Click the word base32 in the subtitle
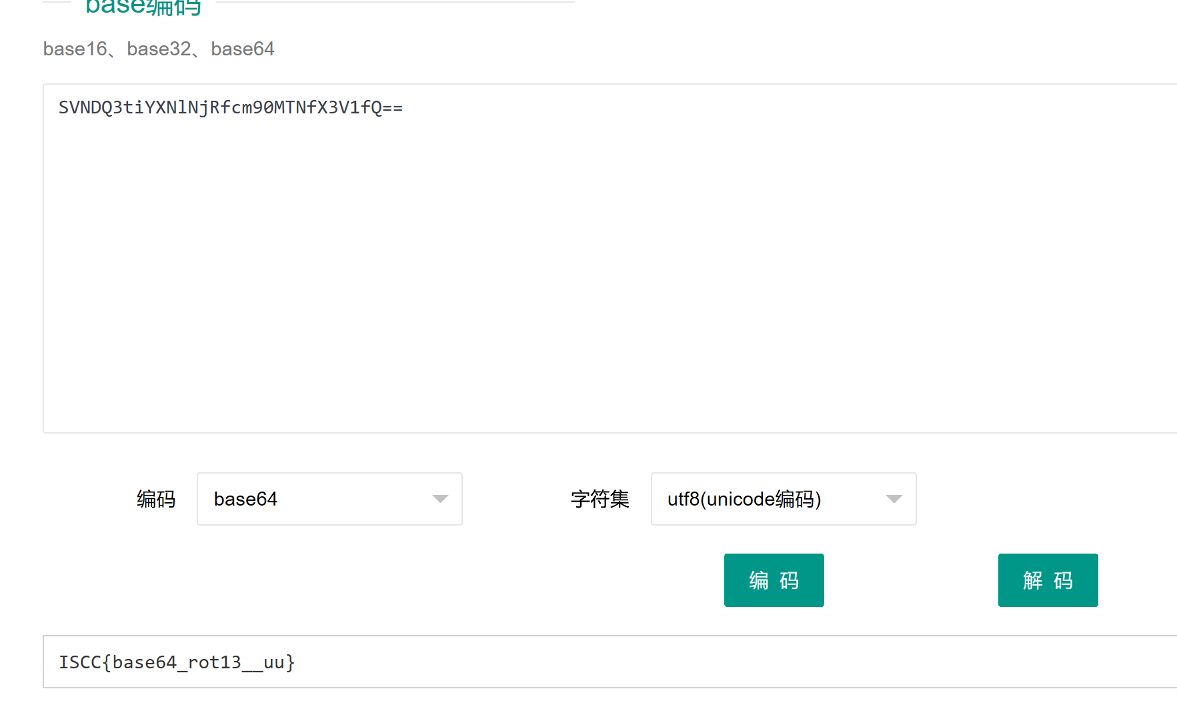Viewport: 1177px width, 713px height. click(159, 49)
